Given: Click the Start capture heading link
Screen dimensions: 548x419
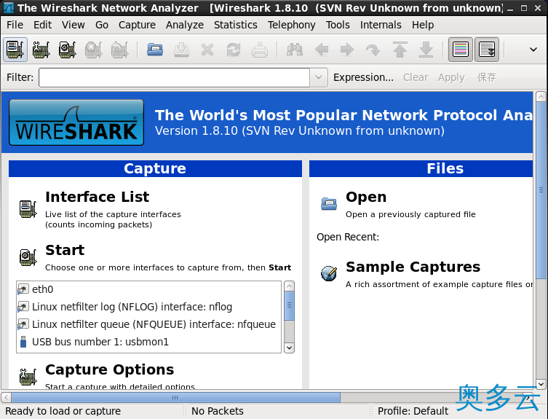Looking at the screenshot, I should click(x=65, y=250).
